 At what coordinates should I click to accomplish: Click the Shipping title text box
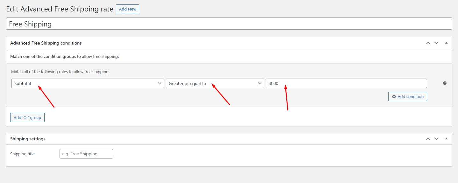pyautogui.click(x=86, y=154)
